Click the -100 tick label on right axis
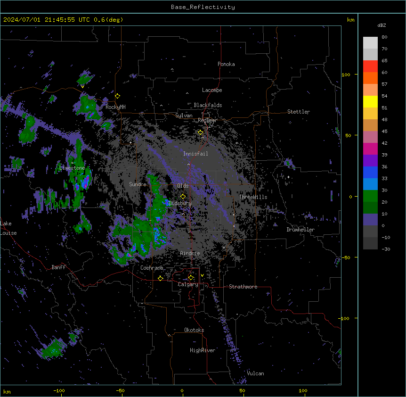The height and width of the screenshot is (397, 406). pos(344,318)
